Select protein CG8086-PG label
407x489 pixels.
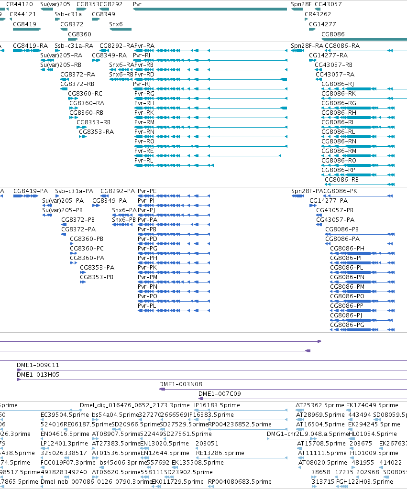347,325
